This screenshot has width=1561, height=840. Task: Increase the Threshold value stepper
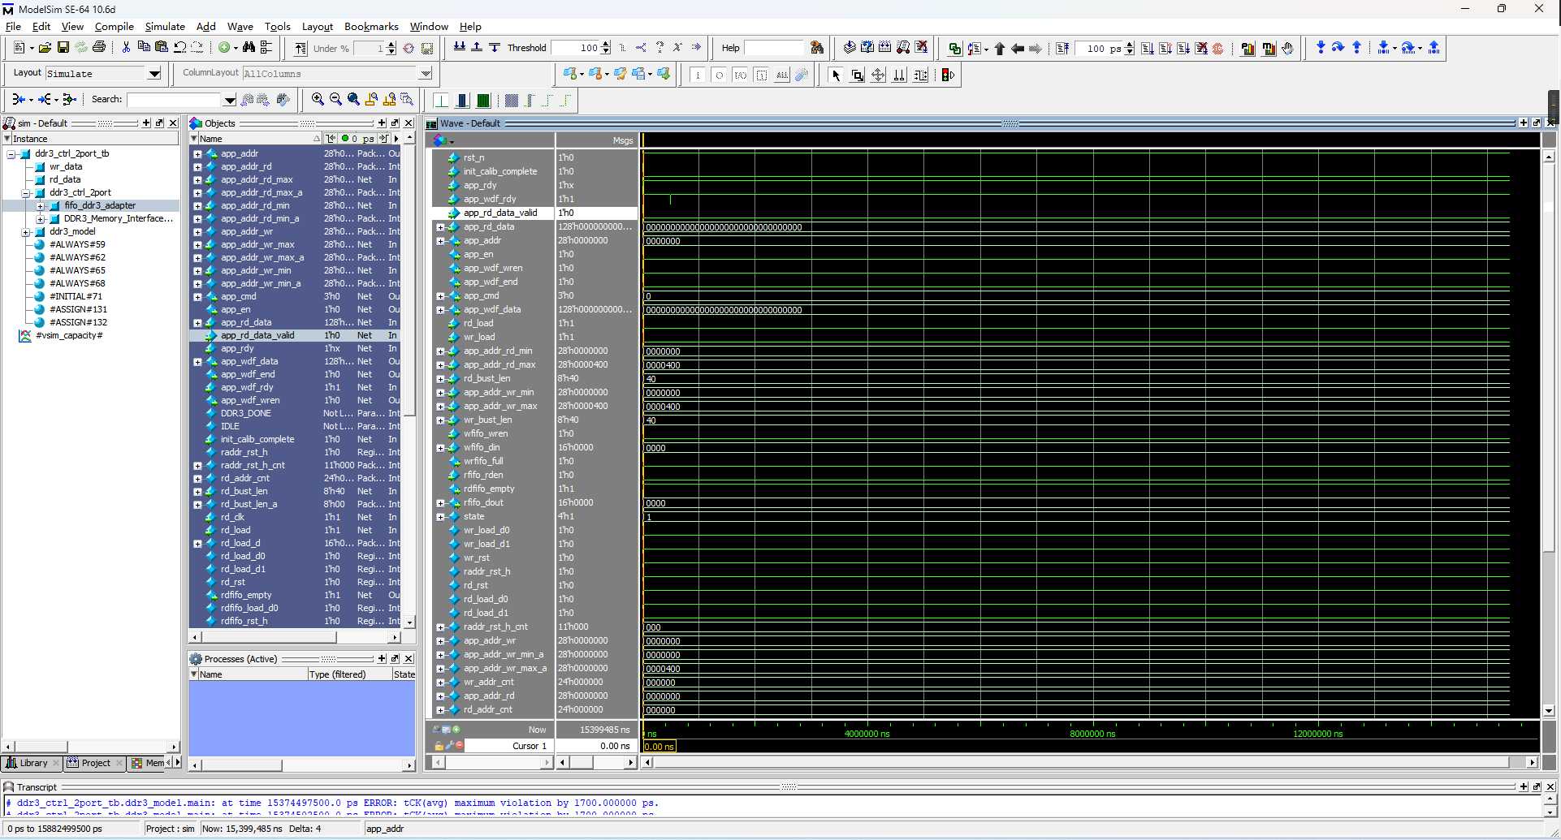[606, 45]
